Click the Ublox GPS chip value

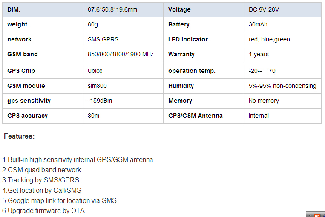tap(95, 71)
